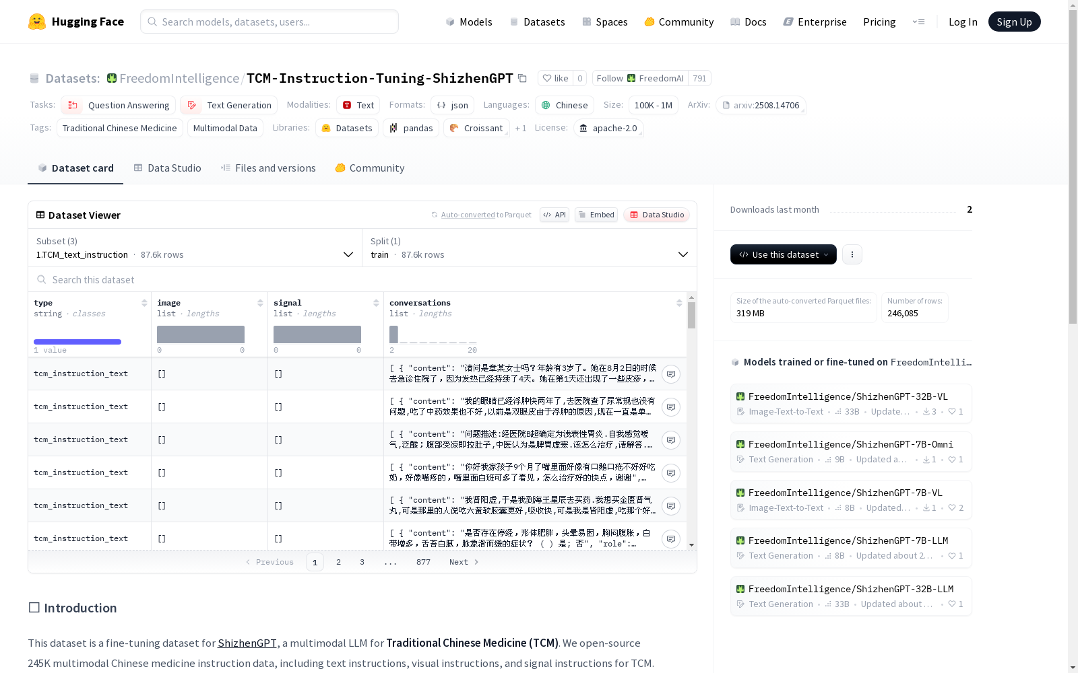Click the FreedomIntelligence organization avatar icon
The height and width of the screenshot is (673, 1078).
point(112,79)
